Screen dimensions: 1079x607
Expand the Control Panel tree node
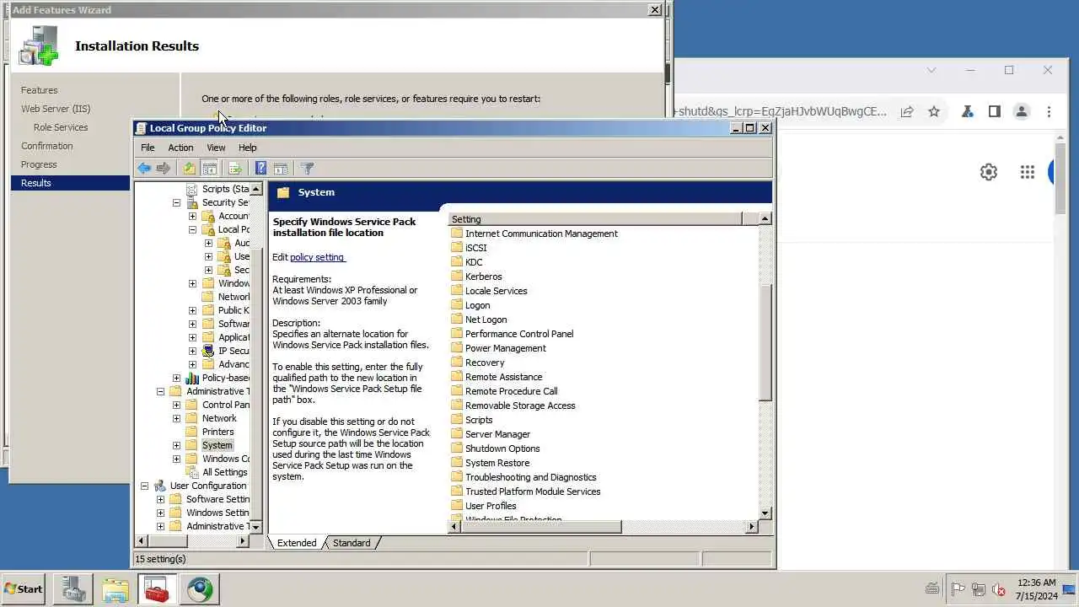coord(176,405)
